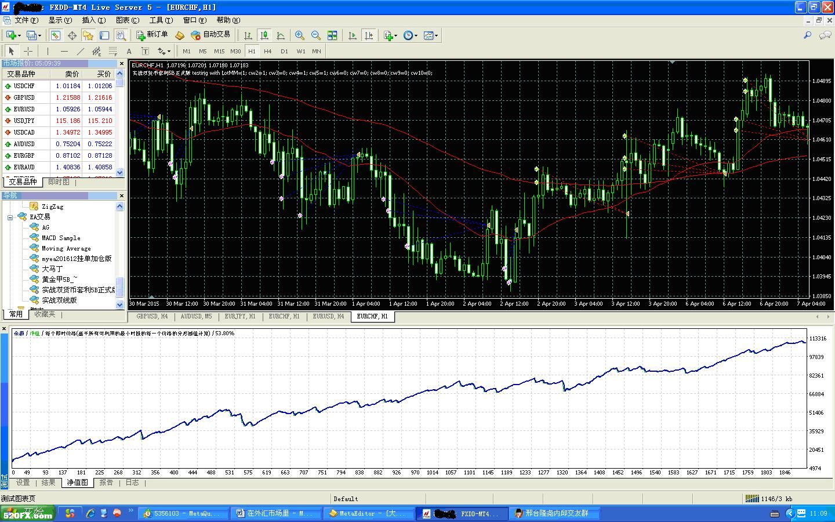Tile chart windows icon
The width and height of the screenshot is (835, 522).
pos(332,35)
